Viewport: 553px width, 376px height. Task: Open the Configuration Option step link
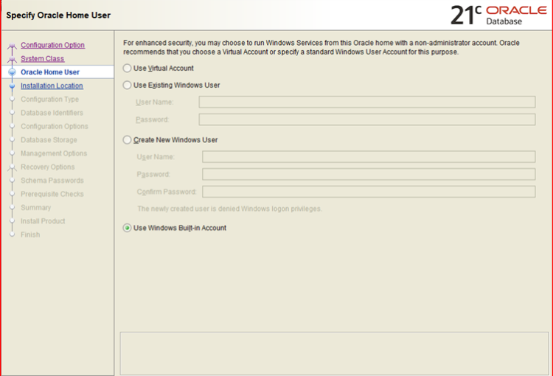coord(52,45)
